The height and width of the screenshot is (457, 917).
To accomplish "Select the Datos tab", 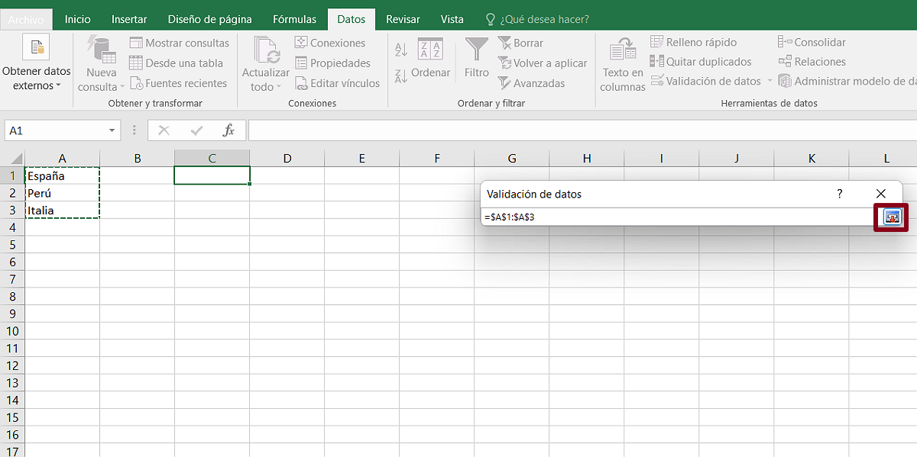I will point(351,20).
